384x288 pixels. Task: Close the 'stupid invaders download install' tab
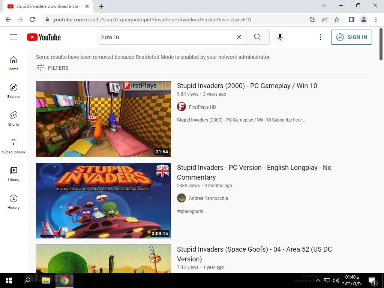[x=87, y=6]
